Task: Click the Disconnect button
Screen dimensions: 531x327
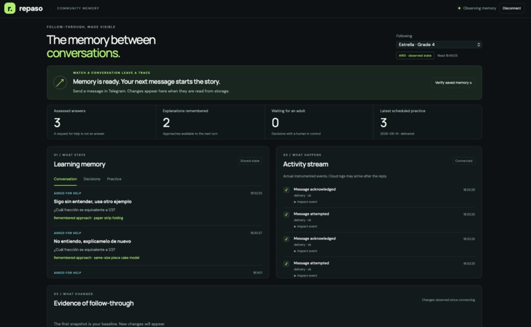Action: (x=511, y=8)
